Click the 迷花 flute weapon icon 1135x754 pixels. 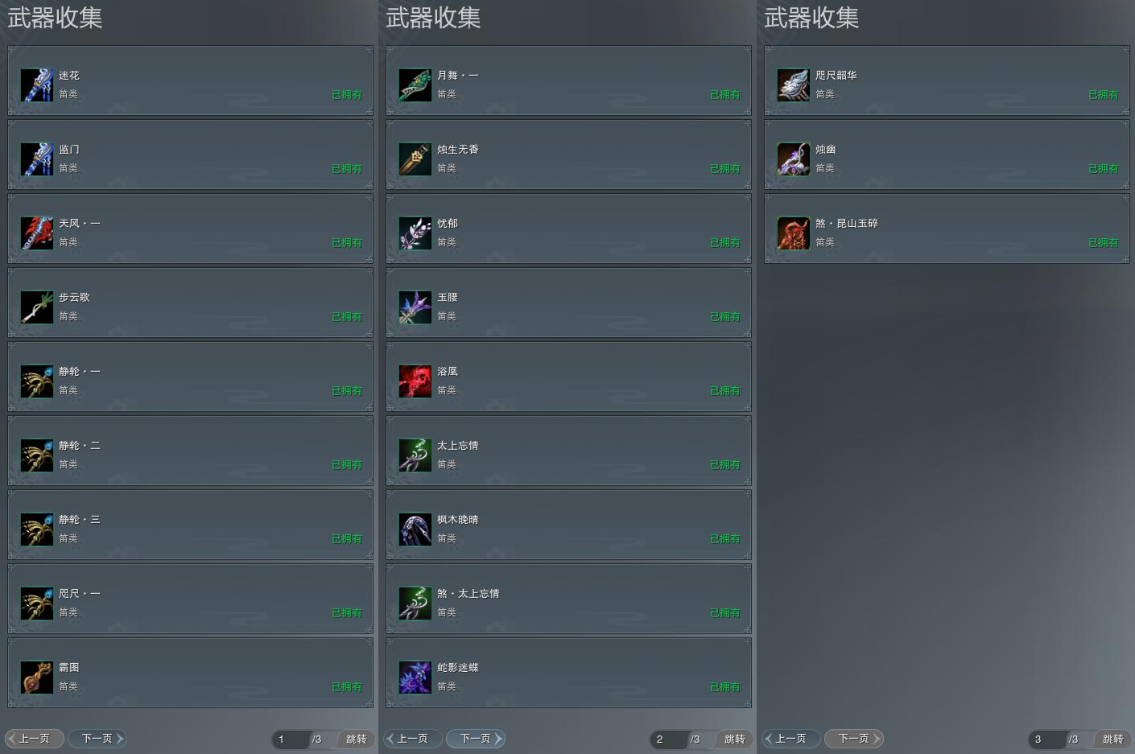tap(37, 84)
